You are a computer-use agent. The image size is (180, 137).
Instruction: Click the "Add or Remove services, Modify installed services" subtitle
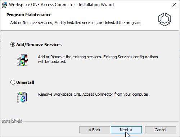pos(53,23)
